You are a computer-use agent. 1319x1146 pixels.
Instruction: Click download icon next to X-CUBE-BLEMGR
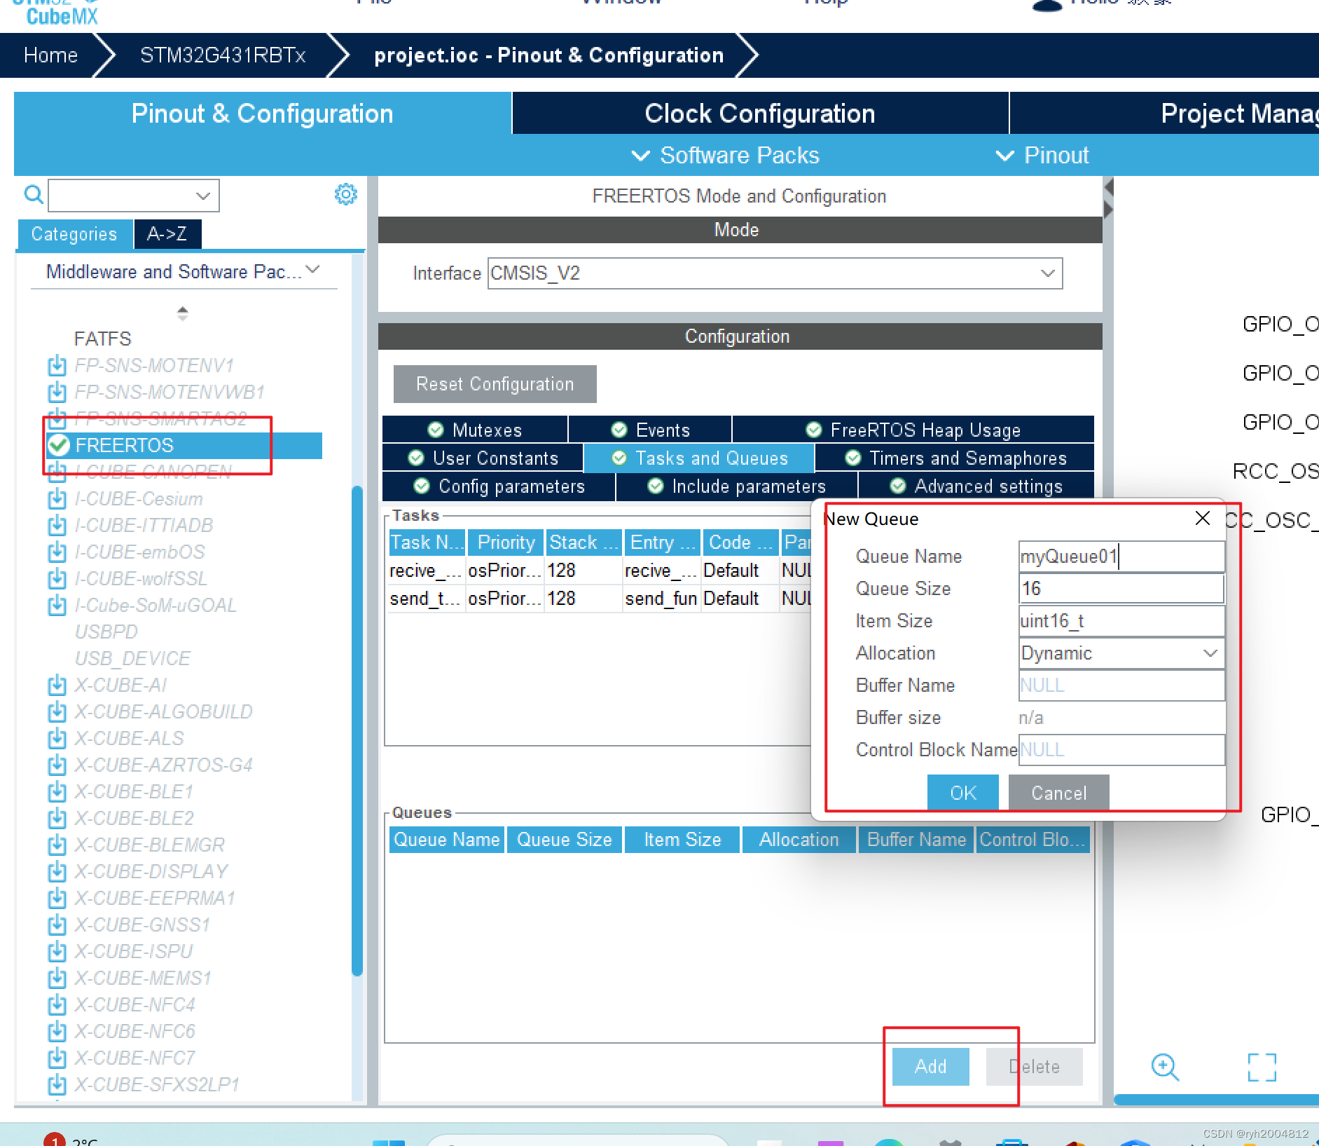pos(57,845)
